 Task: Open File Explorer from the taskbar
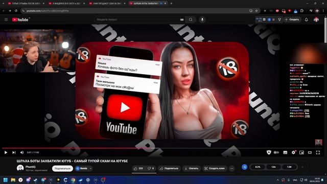pyautogui.click(x=13, y=180)
